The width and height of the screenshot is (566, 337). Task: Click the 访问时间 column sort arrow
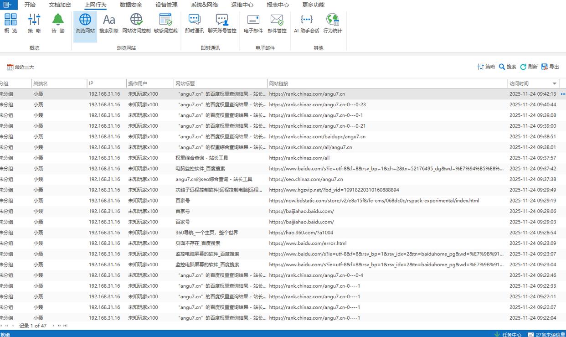click(555, 83)
